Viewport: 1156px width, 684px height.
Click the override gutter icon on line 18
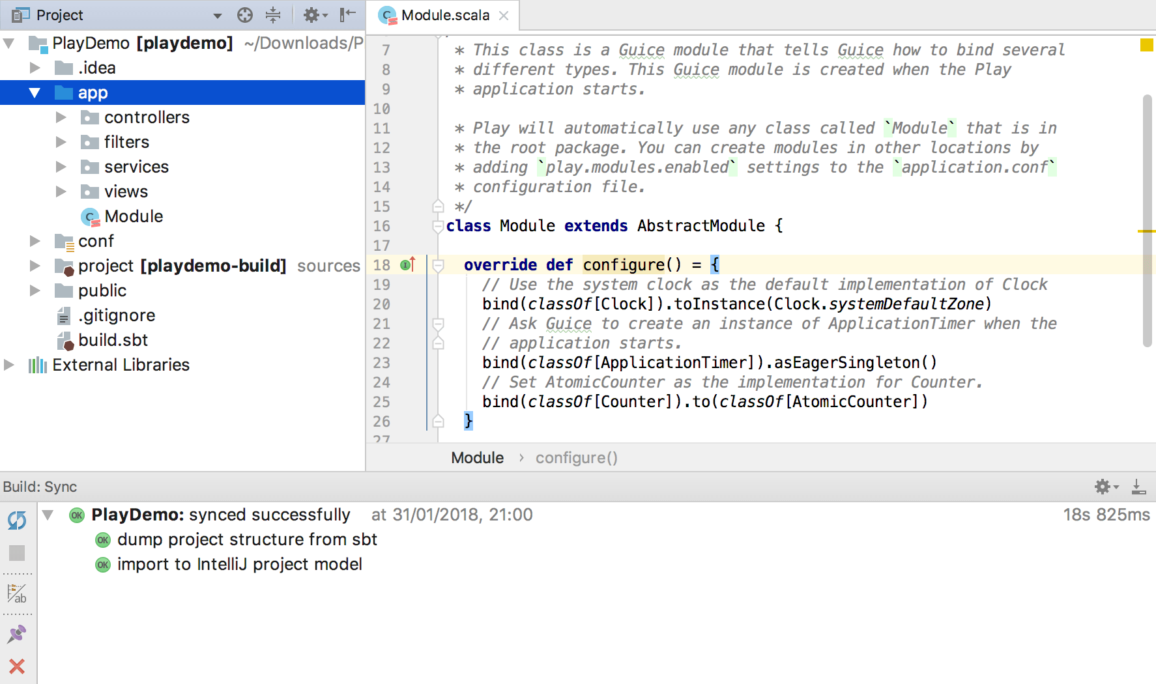408,264
